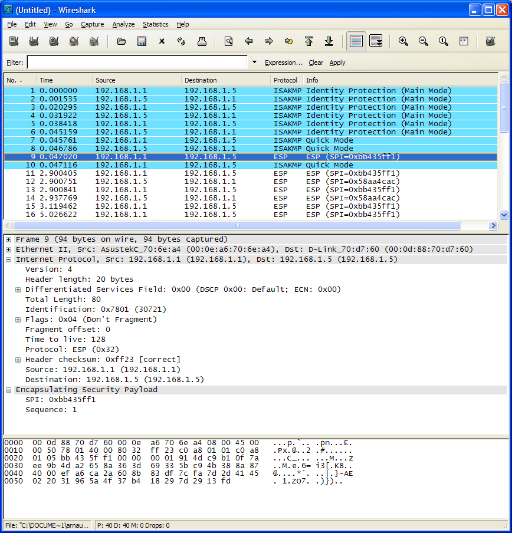Open capture options from the toolbar
The width and height of the screenshot is (512, 533).
coord(34,41)
